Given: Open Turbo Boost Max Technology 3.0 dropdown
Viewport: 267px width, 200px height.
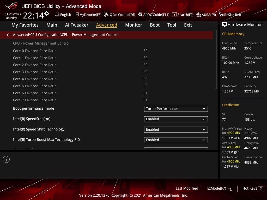Looking at the screenshot, I should click(x=176, y=140).
